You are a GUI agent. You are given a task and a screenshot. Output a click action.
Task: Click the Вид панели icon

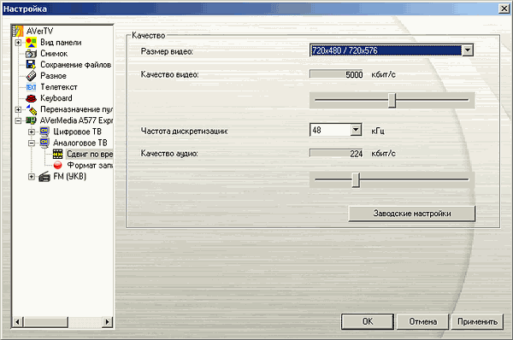pos(31,43)
